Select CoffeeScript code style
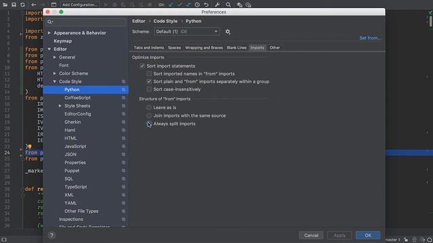The width and height of the screenshot is (433, 243). [77, 98]
